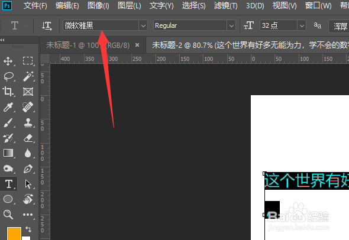
Task: Select the Dodge tool
Action: click(x=8, y=168)
